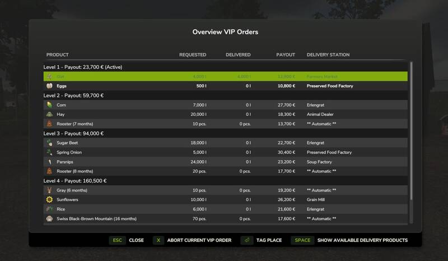Click the Sunflowers icon

point(49,199)
